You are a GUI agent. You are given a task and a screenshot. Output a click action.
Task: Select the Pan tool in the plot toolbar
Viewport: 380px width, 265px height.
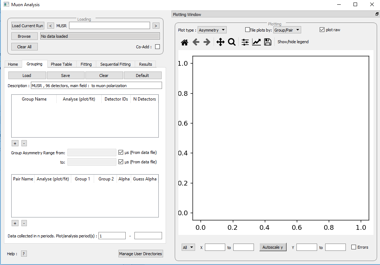point(220,42)
